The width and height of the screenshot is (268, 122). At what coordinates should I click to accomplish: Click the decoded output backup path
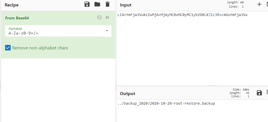click(166, 103)
